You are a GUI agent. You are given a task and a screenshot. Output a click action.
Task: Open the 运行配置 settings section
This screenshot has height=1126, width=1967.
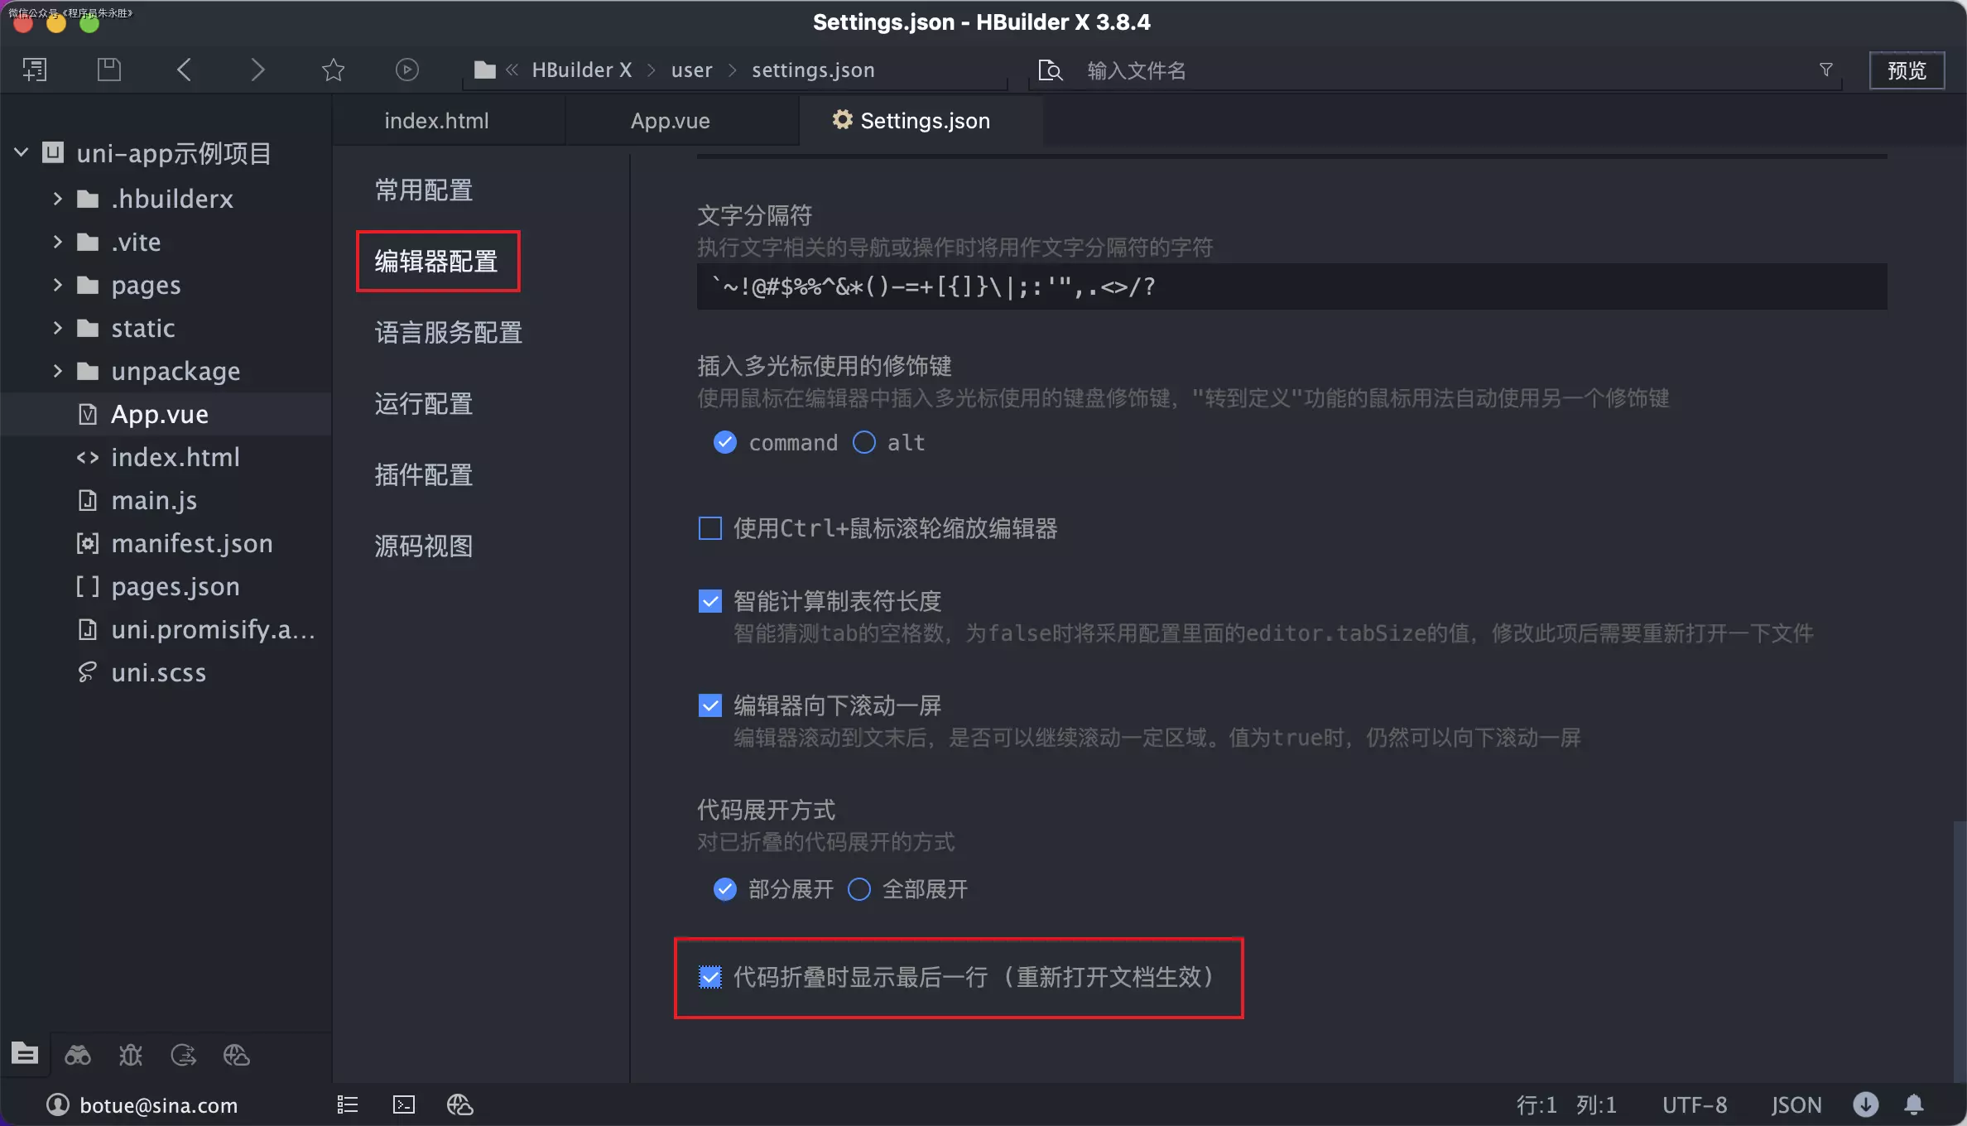(422, 403)
